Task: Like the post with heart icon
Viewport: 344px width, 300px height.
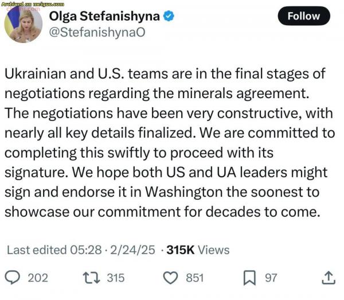Action: 171,278
